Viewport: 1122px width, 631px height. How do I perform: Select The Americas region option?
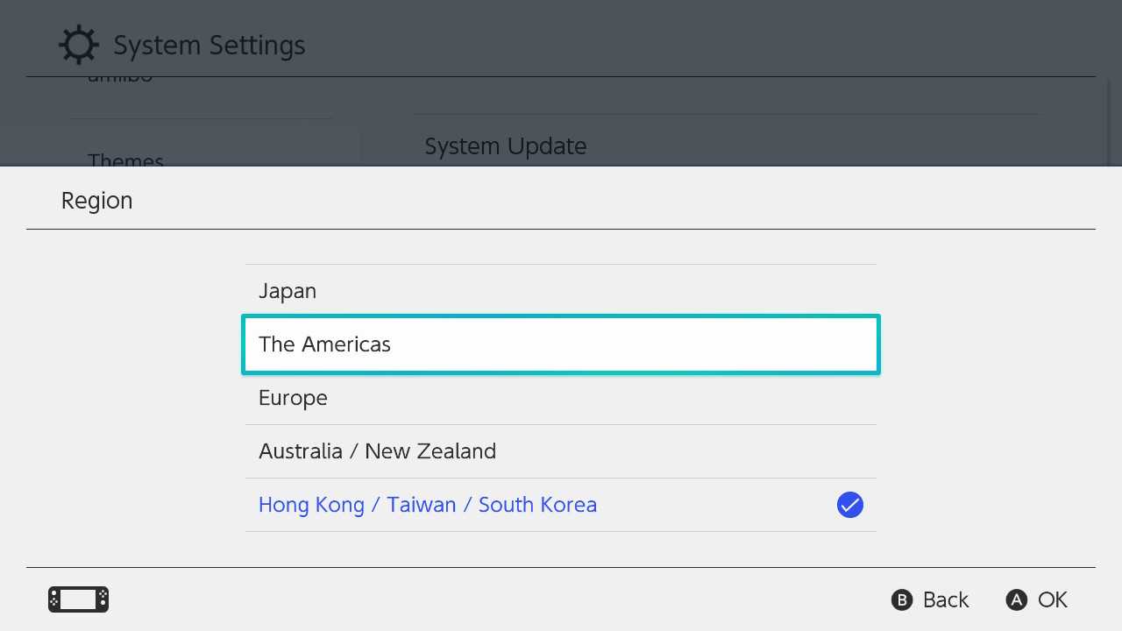point(324,344)
